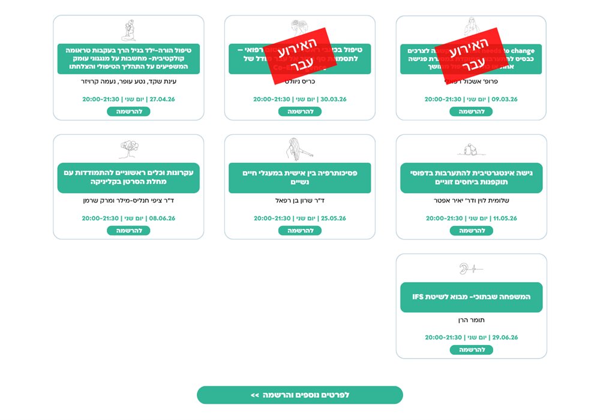
Task: Open the 'עקרונות וכלים ראשוניים' event title
Action: click(x=128, y=177)
